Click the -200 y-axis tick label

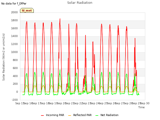(15, 100)
